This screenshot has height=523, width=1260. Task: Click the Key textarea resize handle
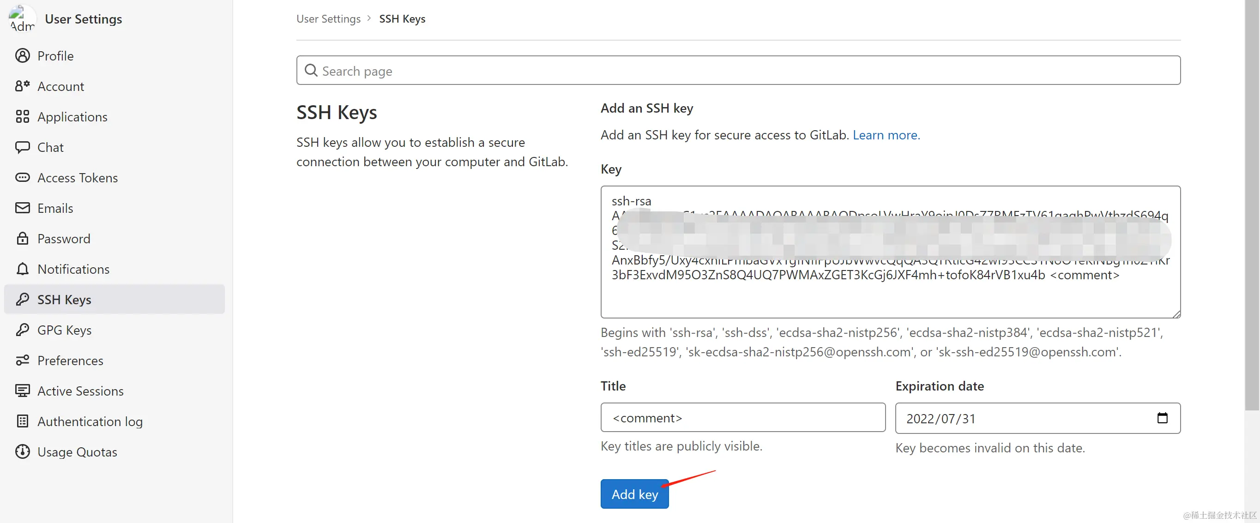tap(1176, 314)
